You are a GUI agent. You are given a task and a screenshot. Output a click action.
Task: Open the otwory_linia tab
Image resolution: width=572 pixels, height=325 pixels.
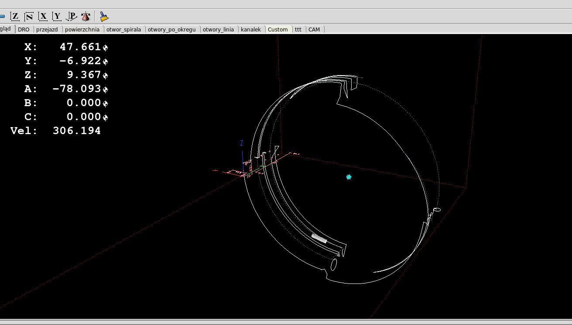point(219,29)
